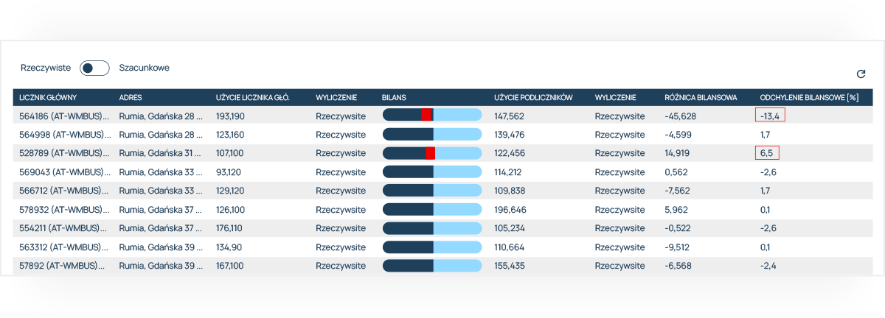
Task: Open meter 564186 (AT-WMBUS) row
Action: pos(63,116)
